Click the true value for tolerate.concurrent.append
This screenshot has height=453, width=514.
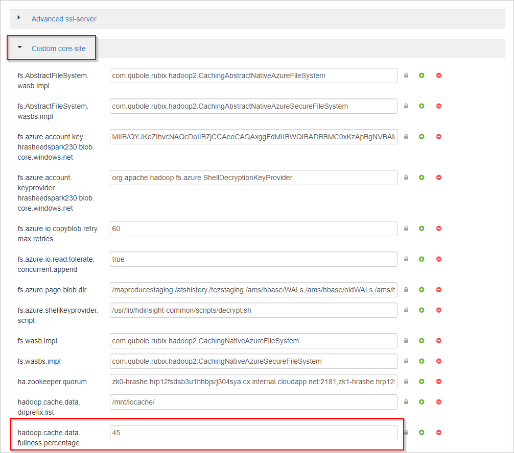click(253, 259)
